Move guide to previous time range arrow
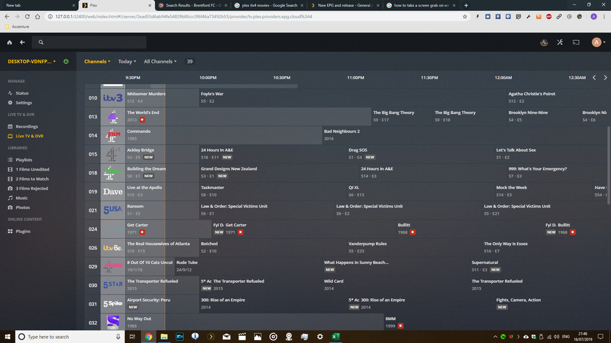This screenshot has width=611, height=343. (x=594, y=78)
